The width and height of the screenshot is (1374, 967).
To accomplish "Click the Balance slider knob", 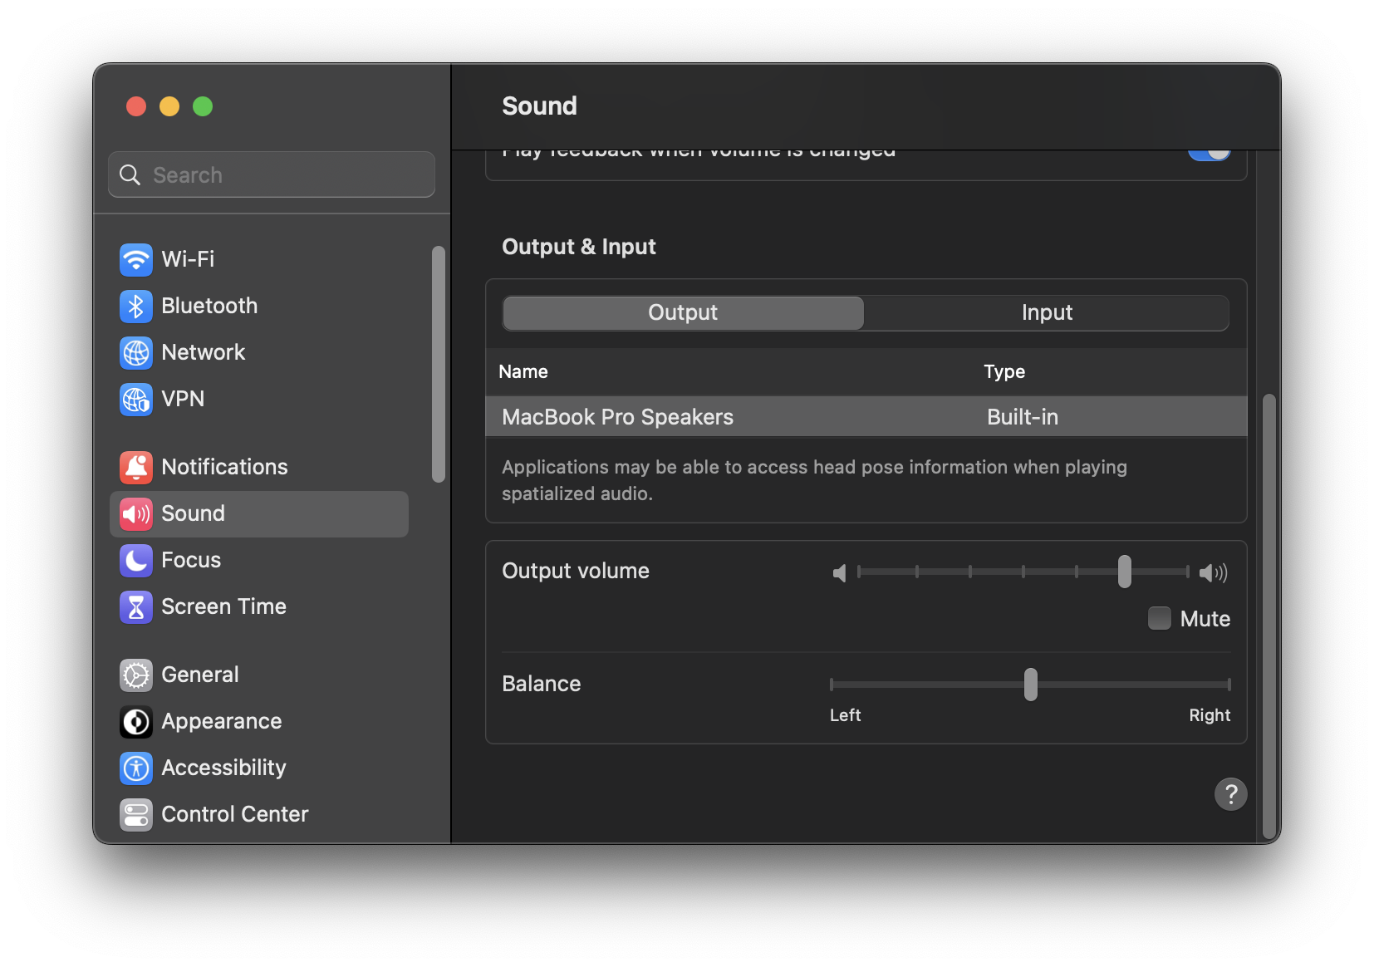I will [1030, 685].
